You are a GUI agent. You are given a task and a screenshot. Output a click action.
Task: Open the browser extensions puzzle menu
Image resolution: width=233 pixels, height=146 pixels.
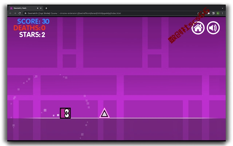tap(209, 13)
